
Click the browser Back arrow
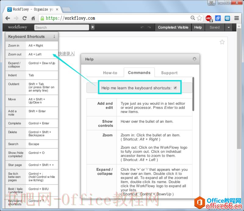(7, 18)
